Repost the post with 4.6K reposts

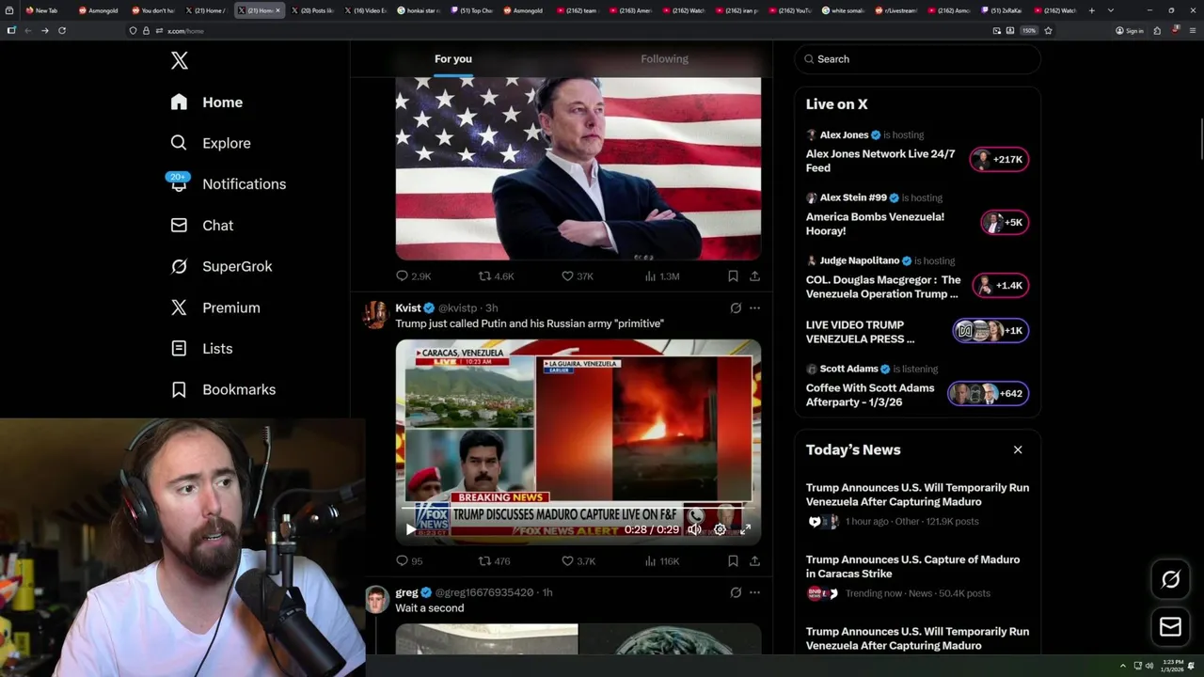(497, 276)
